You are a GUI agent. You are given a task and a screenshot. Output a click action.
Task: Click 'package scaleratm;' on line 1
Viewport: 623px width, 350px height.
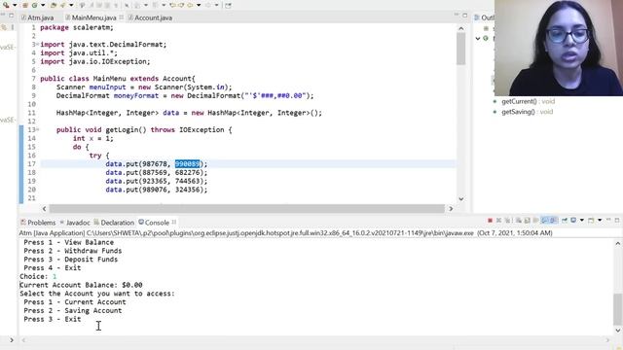[77, 28]
